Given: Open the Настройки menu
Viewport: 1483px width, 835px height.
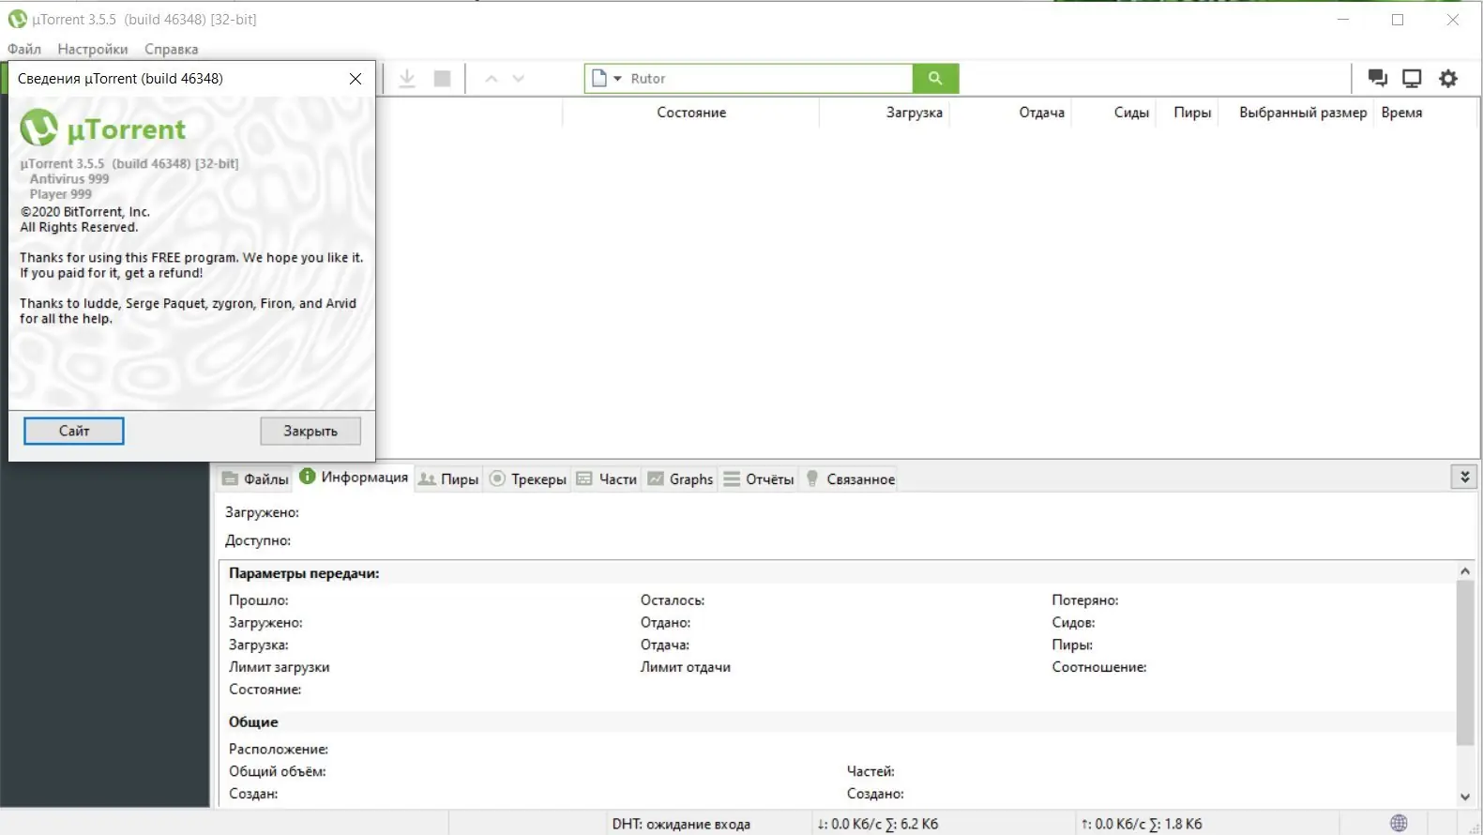Looking at the screenshot, I should tap(93, 49).
